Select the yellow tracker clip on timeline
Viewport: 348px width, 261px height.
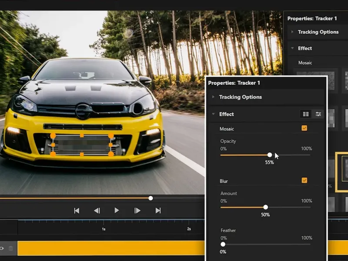[x=109, y=248]
